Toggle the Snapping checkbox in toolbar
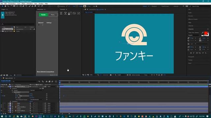The height and width of the screenshot is (118, 211). [58, 6]
